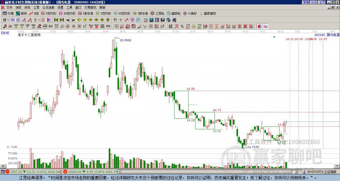Open the 行情 quotes view
340x181 pixels.
pyautogui.click(x=8, y=13)
